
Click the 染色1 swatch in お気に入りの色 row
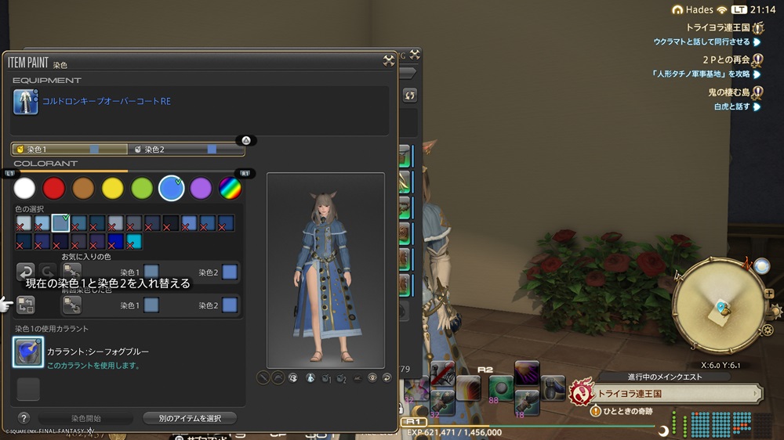click(x=151, y=272)
